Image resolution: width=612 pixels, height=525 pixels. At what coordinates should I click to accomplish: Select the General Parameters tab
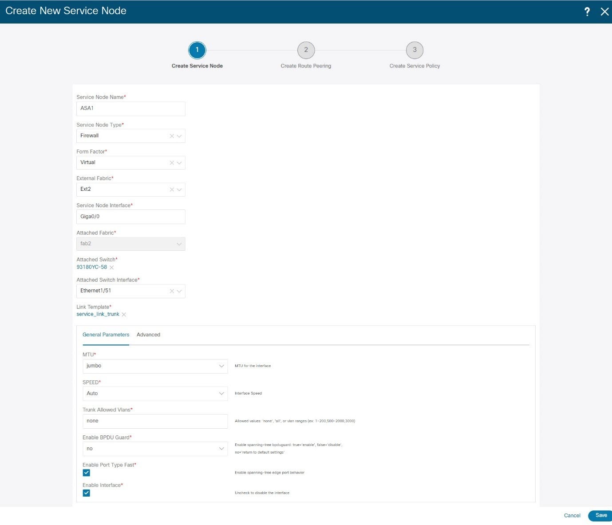[106, 335]
